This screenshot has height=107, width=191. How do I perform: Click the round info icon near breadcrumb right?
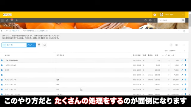tap(184, 31)
